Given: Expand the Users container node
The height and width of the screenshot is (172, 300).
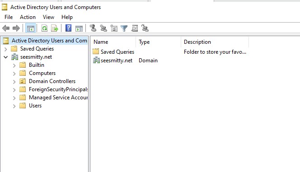Looking at the screenshot, I should point(14,106).
